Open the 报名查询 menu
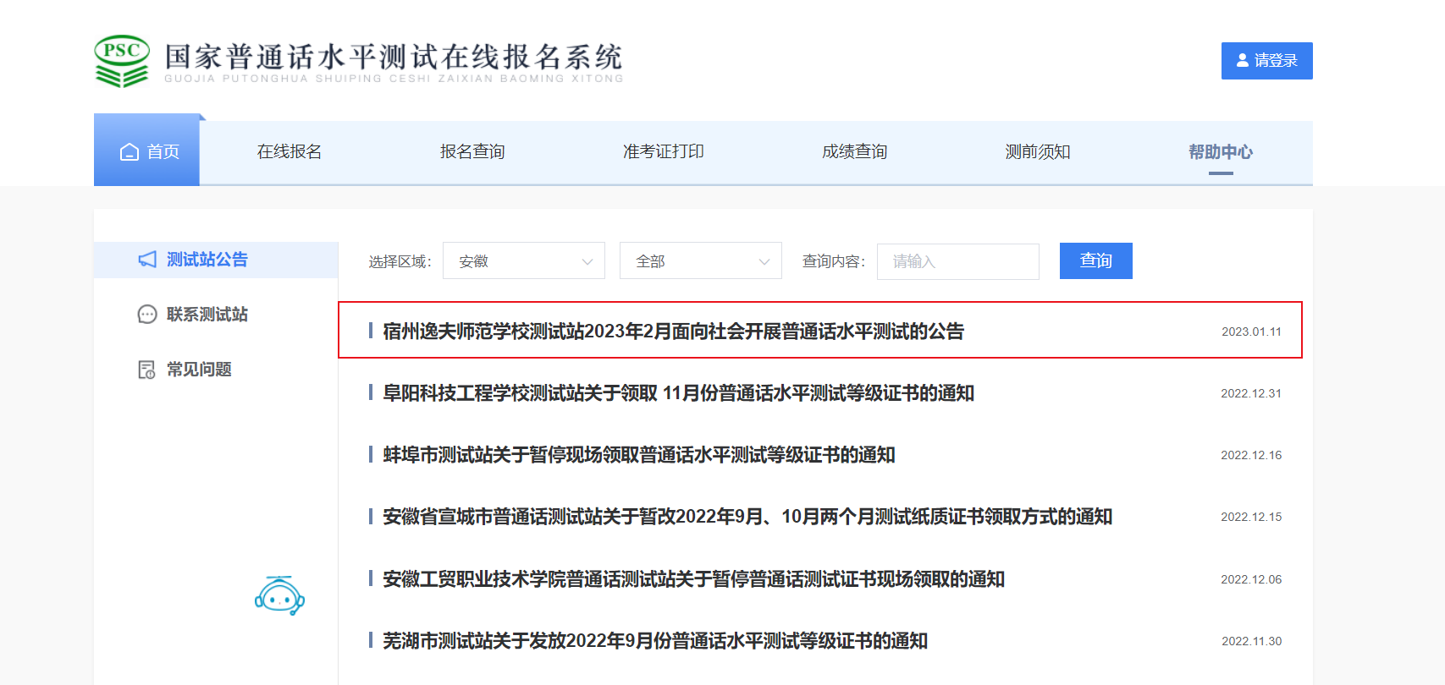Screen dimensions: 1445x685 click(472, 151)
